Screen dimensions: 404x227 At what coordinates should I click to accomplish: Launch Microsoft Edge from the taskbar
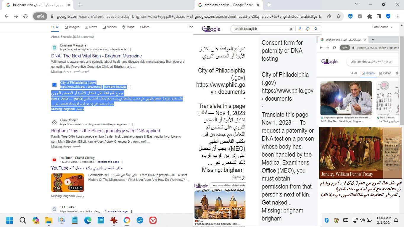tap(88, 220)
